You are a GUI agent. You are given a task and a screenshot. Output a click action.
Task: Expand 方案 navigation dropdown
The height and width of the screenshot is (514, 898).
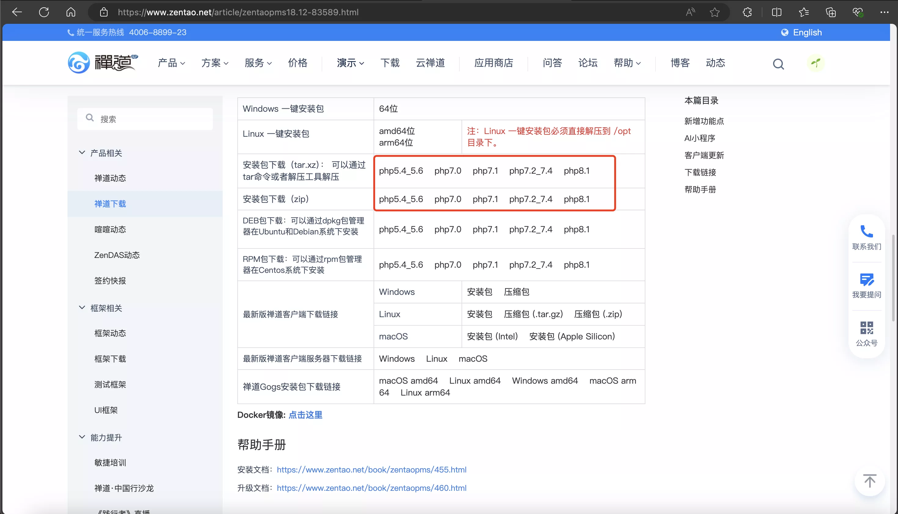(215, 63)
